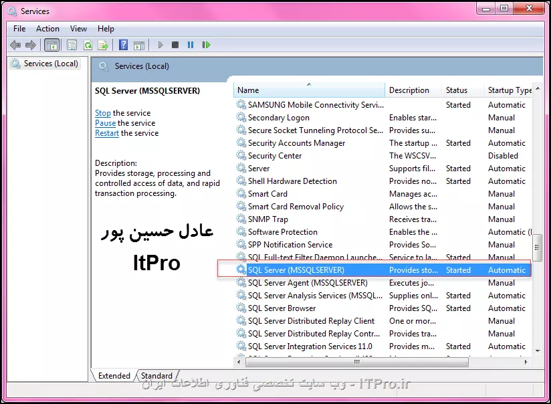Close the Services window
The image size is (551, 404).
point(529,9)
